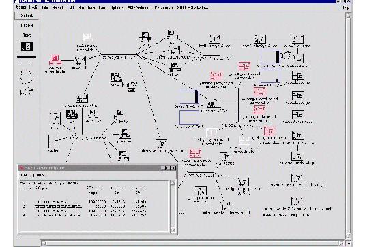
Task: Open the Help menu at top right
Action: (345, 7)
